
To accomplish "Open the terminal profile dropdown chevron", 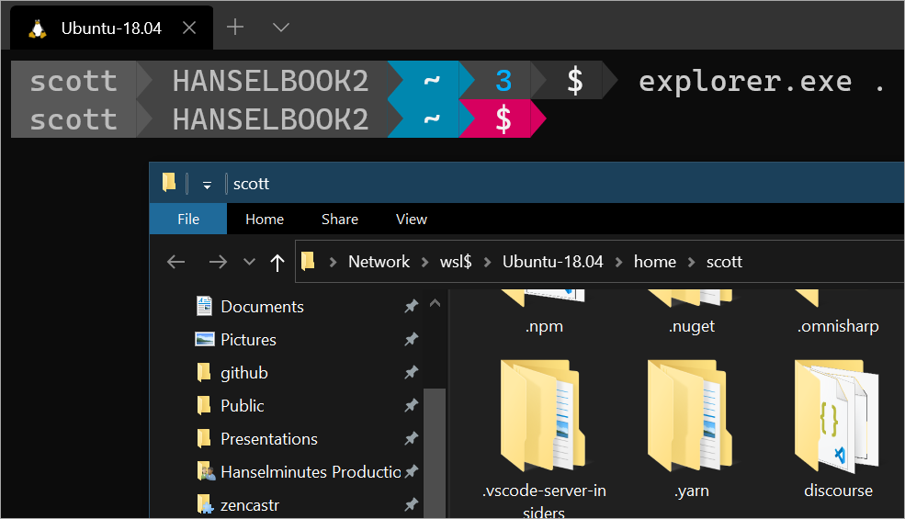I will (x=280, y=28).
